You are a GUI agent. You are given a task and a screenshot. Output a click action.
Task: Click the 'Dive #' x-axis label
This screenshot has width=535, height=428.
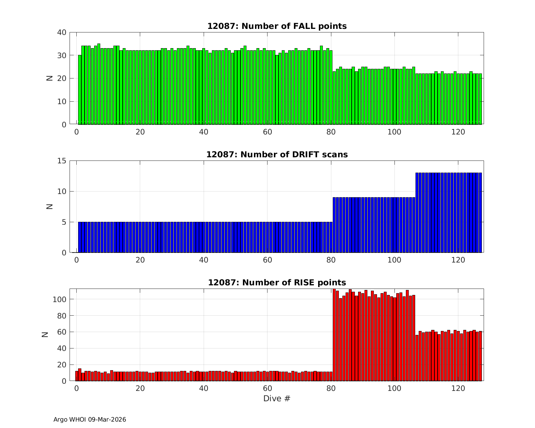pos(277,398)
